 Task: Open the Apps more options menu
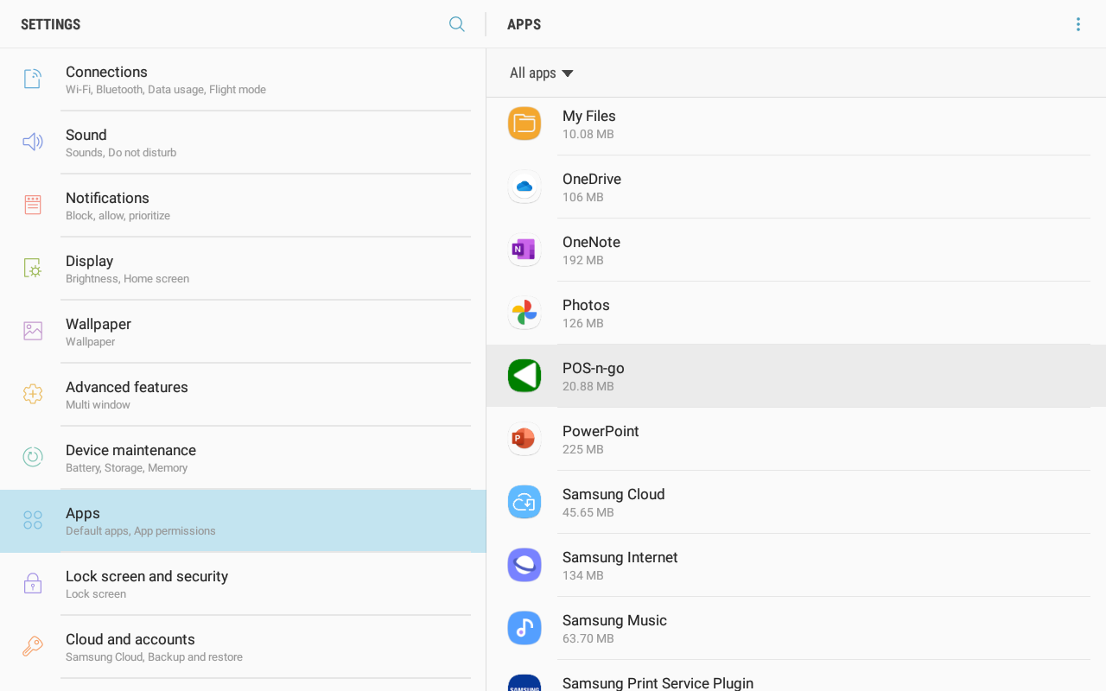pyautogui.click(x=1077, y=24)
